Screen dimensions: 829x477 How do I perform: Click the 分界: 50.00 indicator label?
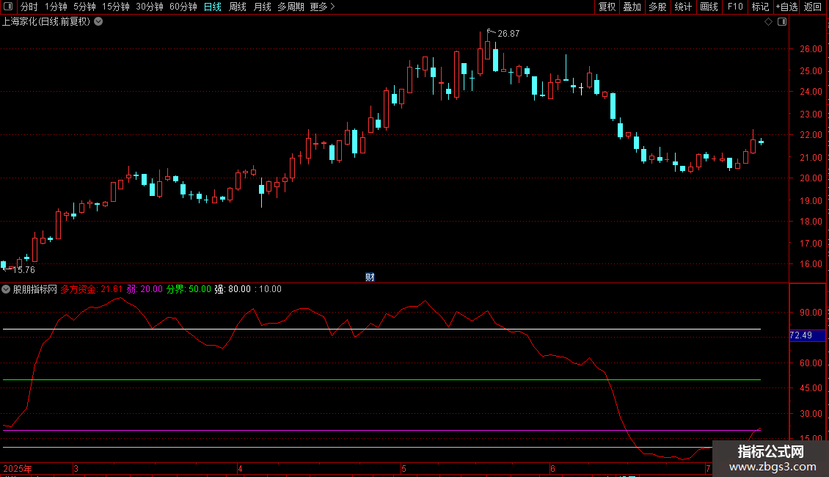click(x=189, y=289)
